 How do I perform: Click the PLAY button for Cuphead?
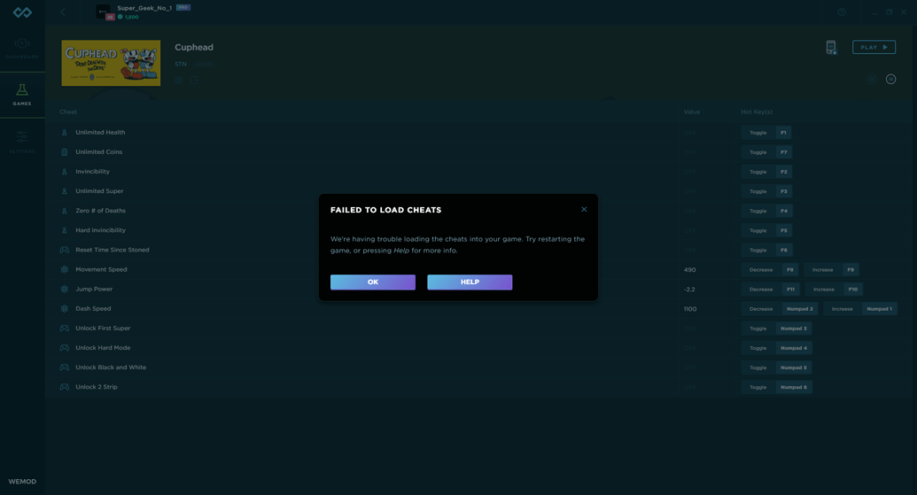(874, 48)
